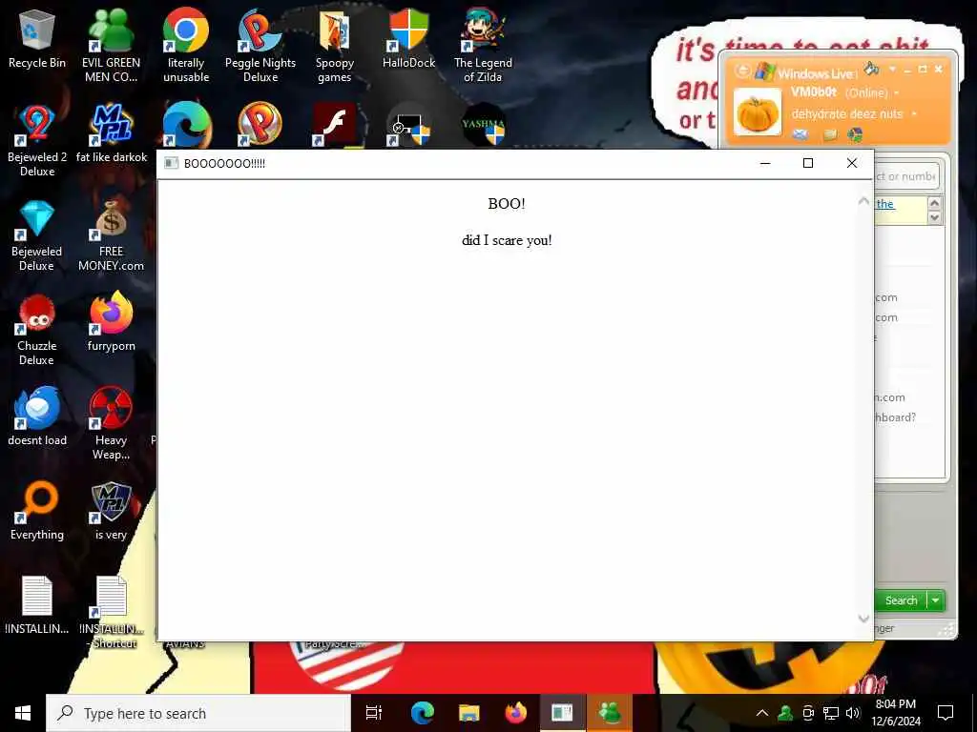Screen dimensions: 977x732
Task: Open the Spoopy games folder
Action: tap(335, 46)
